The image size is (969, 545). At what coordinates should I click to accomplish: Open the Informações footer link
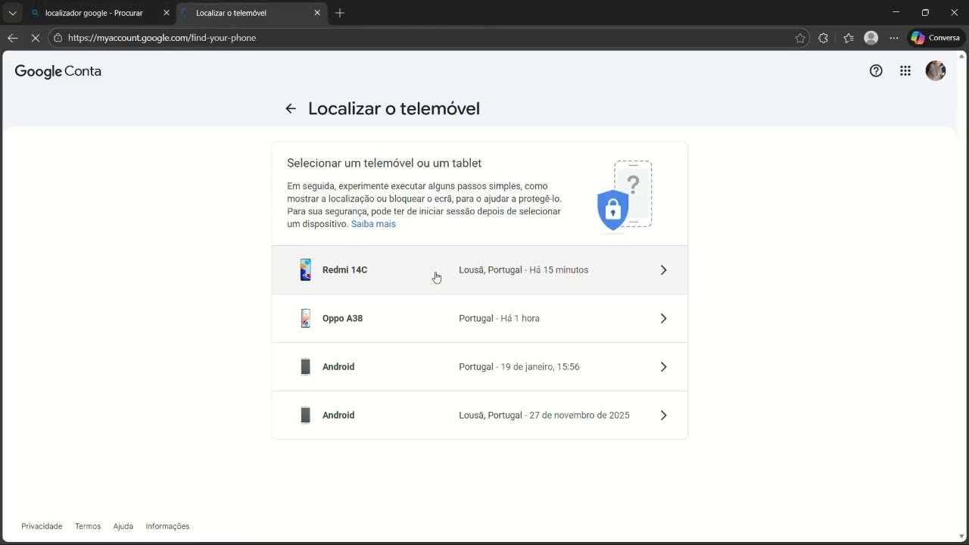[x=167, y=526]
